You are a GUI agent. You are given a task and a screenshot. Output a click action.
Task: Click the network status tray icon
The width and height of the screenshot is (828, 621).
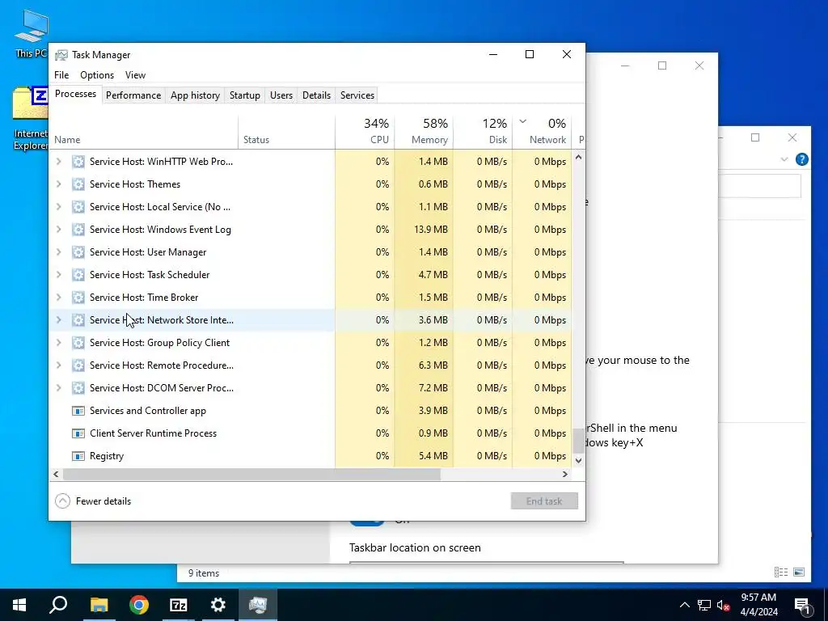[x=704, y=605]
